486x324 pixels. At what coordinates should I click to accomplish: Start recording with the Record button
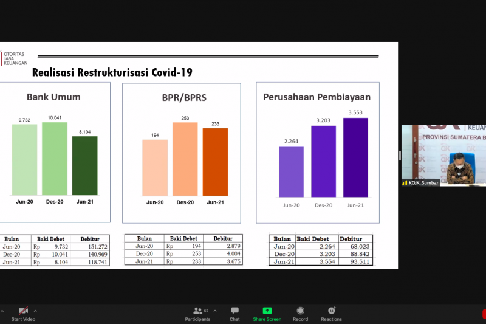300,313
